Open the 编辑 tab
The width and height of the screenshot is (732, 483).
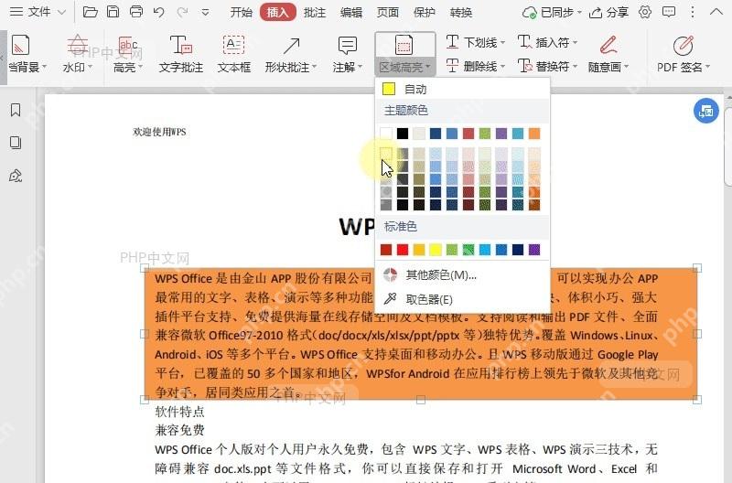pos(351,13)
